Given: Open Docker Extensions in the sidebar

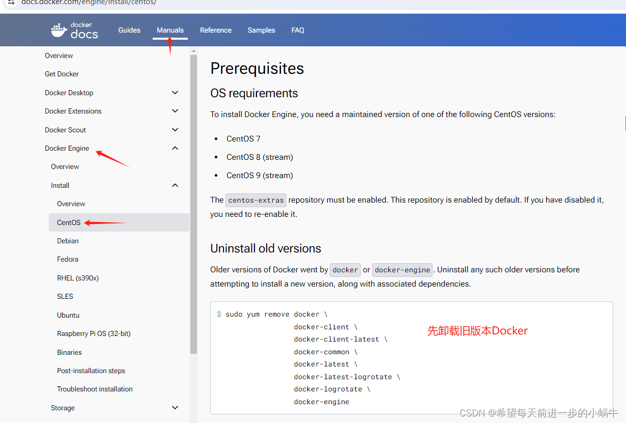Looking at the screenshot, I should click(x=73, y=111).
